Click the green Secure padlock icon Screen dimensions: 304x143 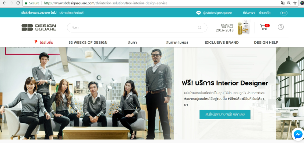click(26, 3)
